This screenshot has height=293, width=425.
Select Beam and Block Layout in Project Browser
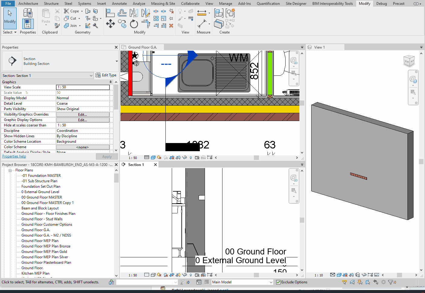(x=40, y=208)
